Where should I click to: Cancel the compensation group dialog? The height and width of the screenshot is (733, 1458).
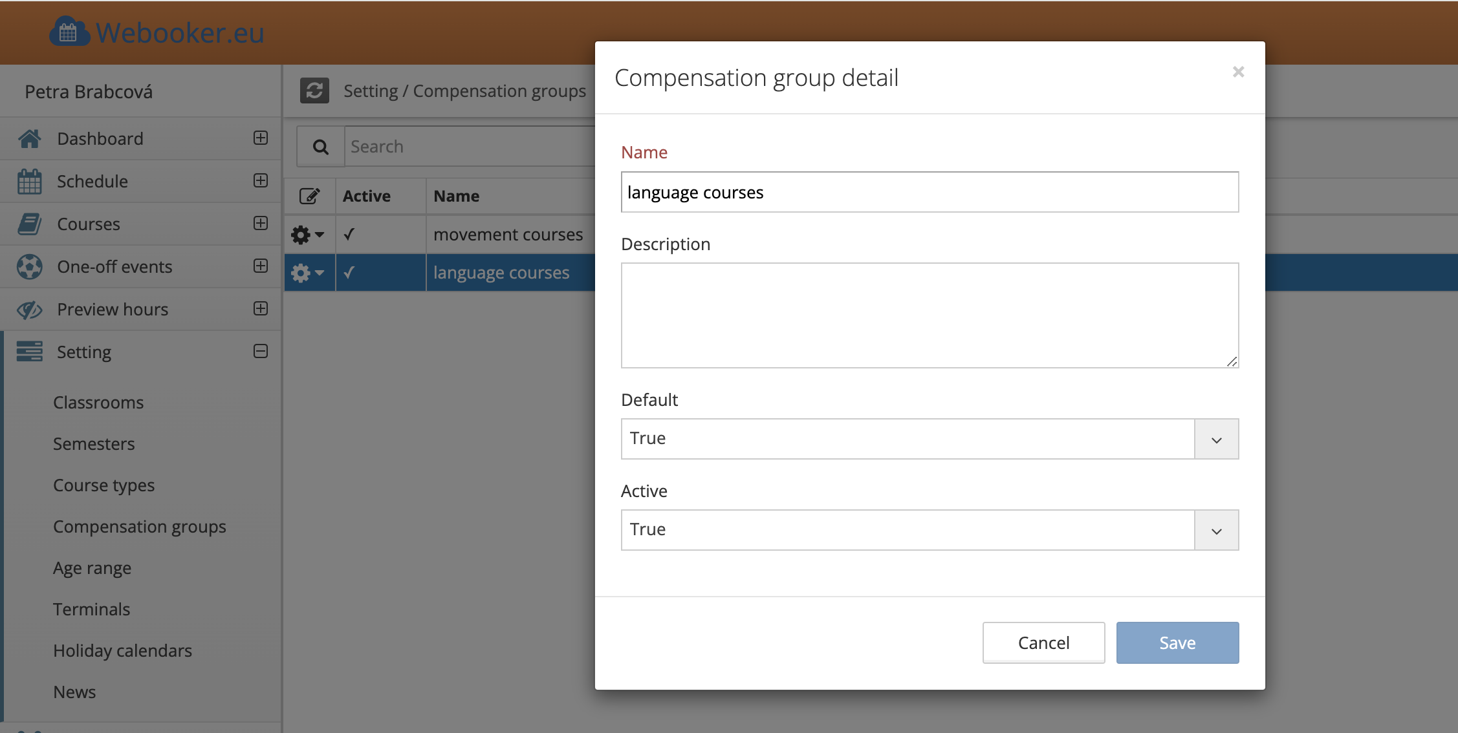coord(1043,643)
